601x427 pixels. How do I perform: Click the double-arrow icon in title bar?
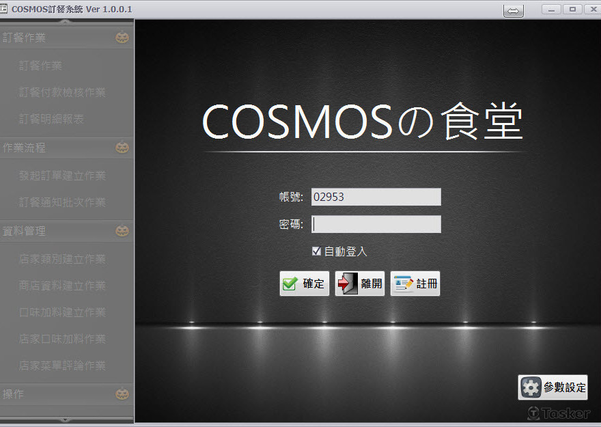point(513,11)
